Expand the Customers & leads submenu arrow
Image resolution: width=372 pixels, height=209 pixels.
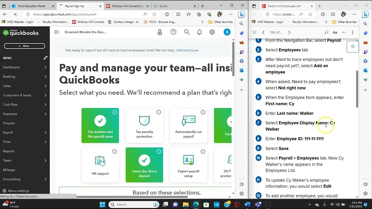45,95
